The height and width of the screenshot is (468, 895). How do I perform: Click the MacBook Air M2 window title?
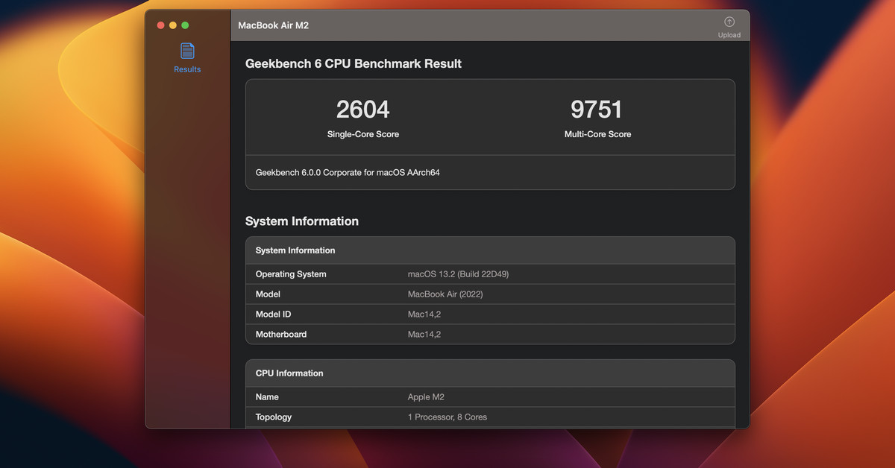click(273, 25)
